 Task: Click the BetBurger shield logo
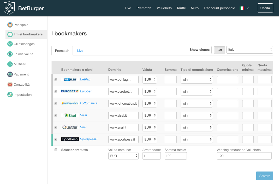[9, 8]
